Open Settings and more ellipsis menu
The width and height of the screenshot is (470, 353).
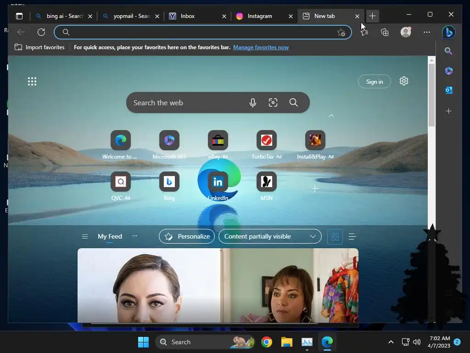426,32
